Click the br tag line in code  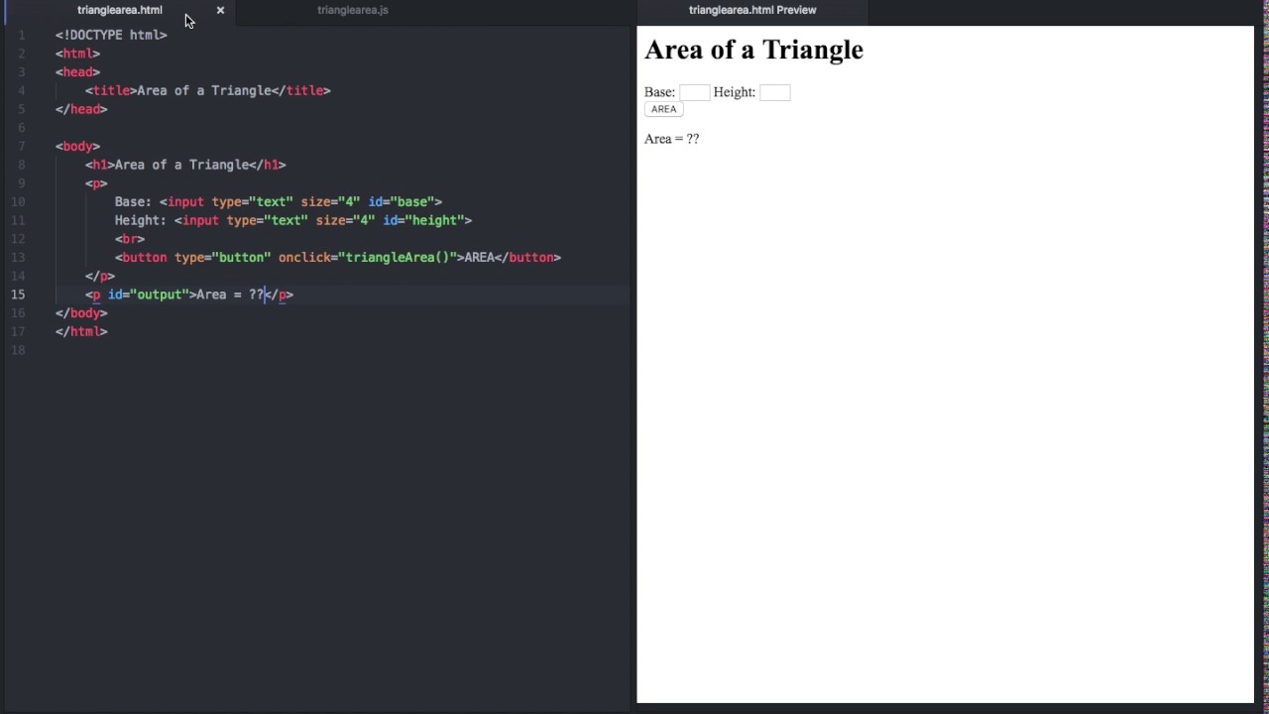pyautogui.click(x=130, y=239)
